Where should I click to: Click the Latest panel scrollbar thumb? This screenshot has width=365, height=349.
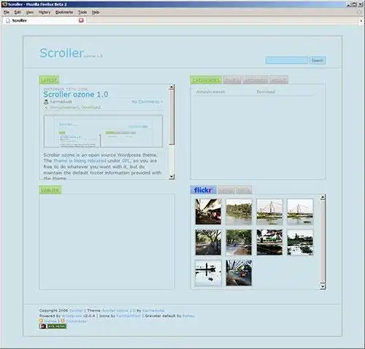tap(172, 117)
